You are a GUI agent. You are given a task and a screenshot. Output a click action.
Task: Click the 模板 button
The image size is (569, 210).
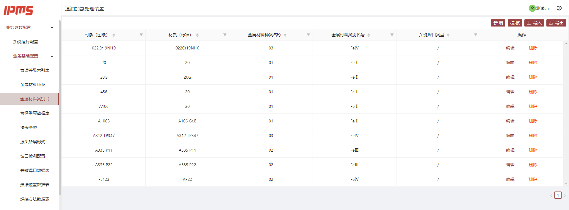[x=515, y=23]
